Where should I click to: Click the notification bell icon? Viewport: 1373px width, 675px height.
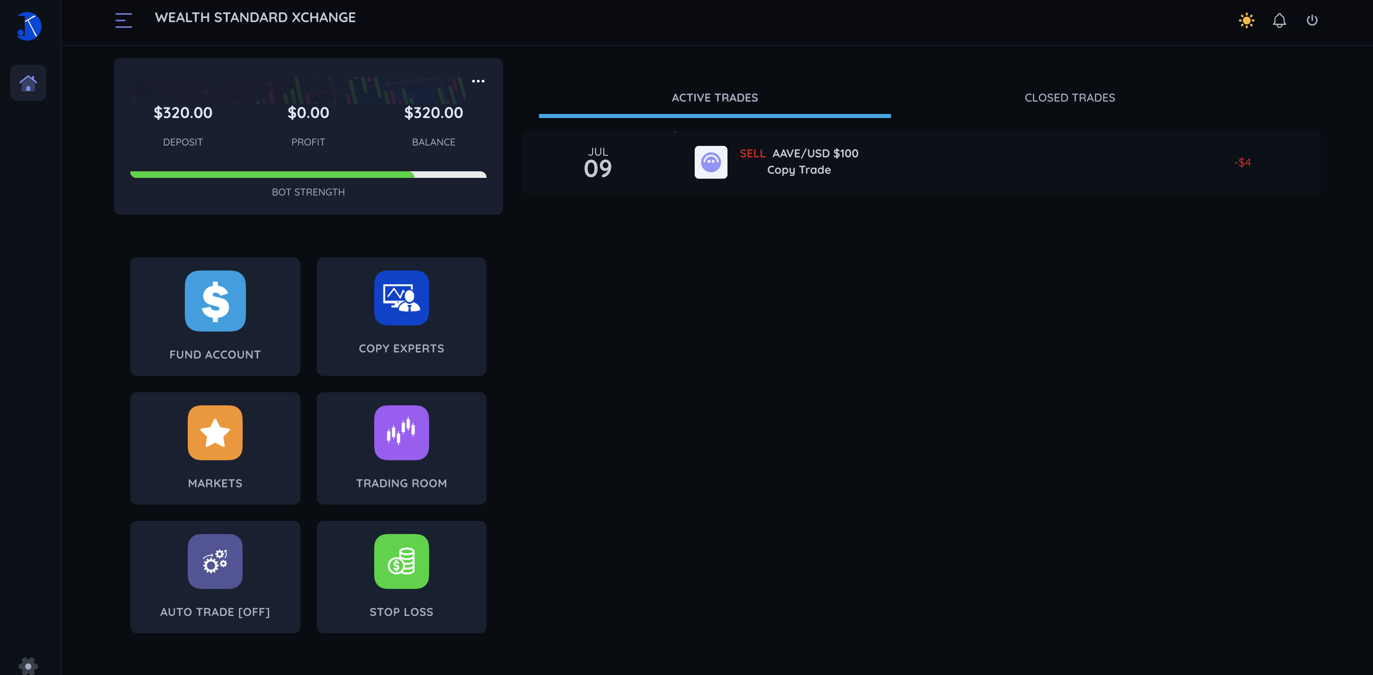1279,21
